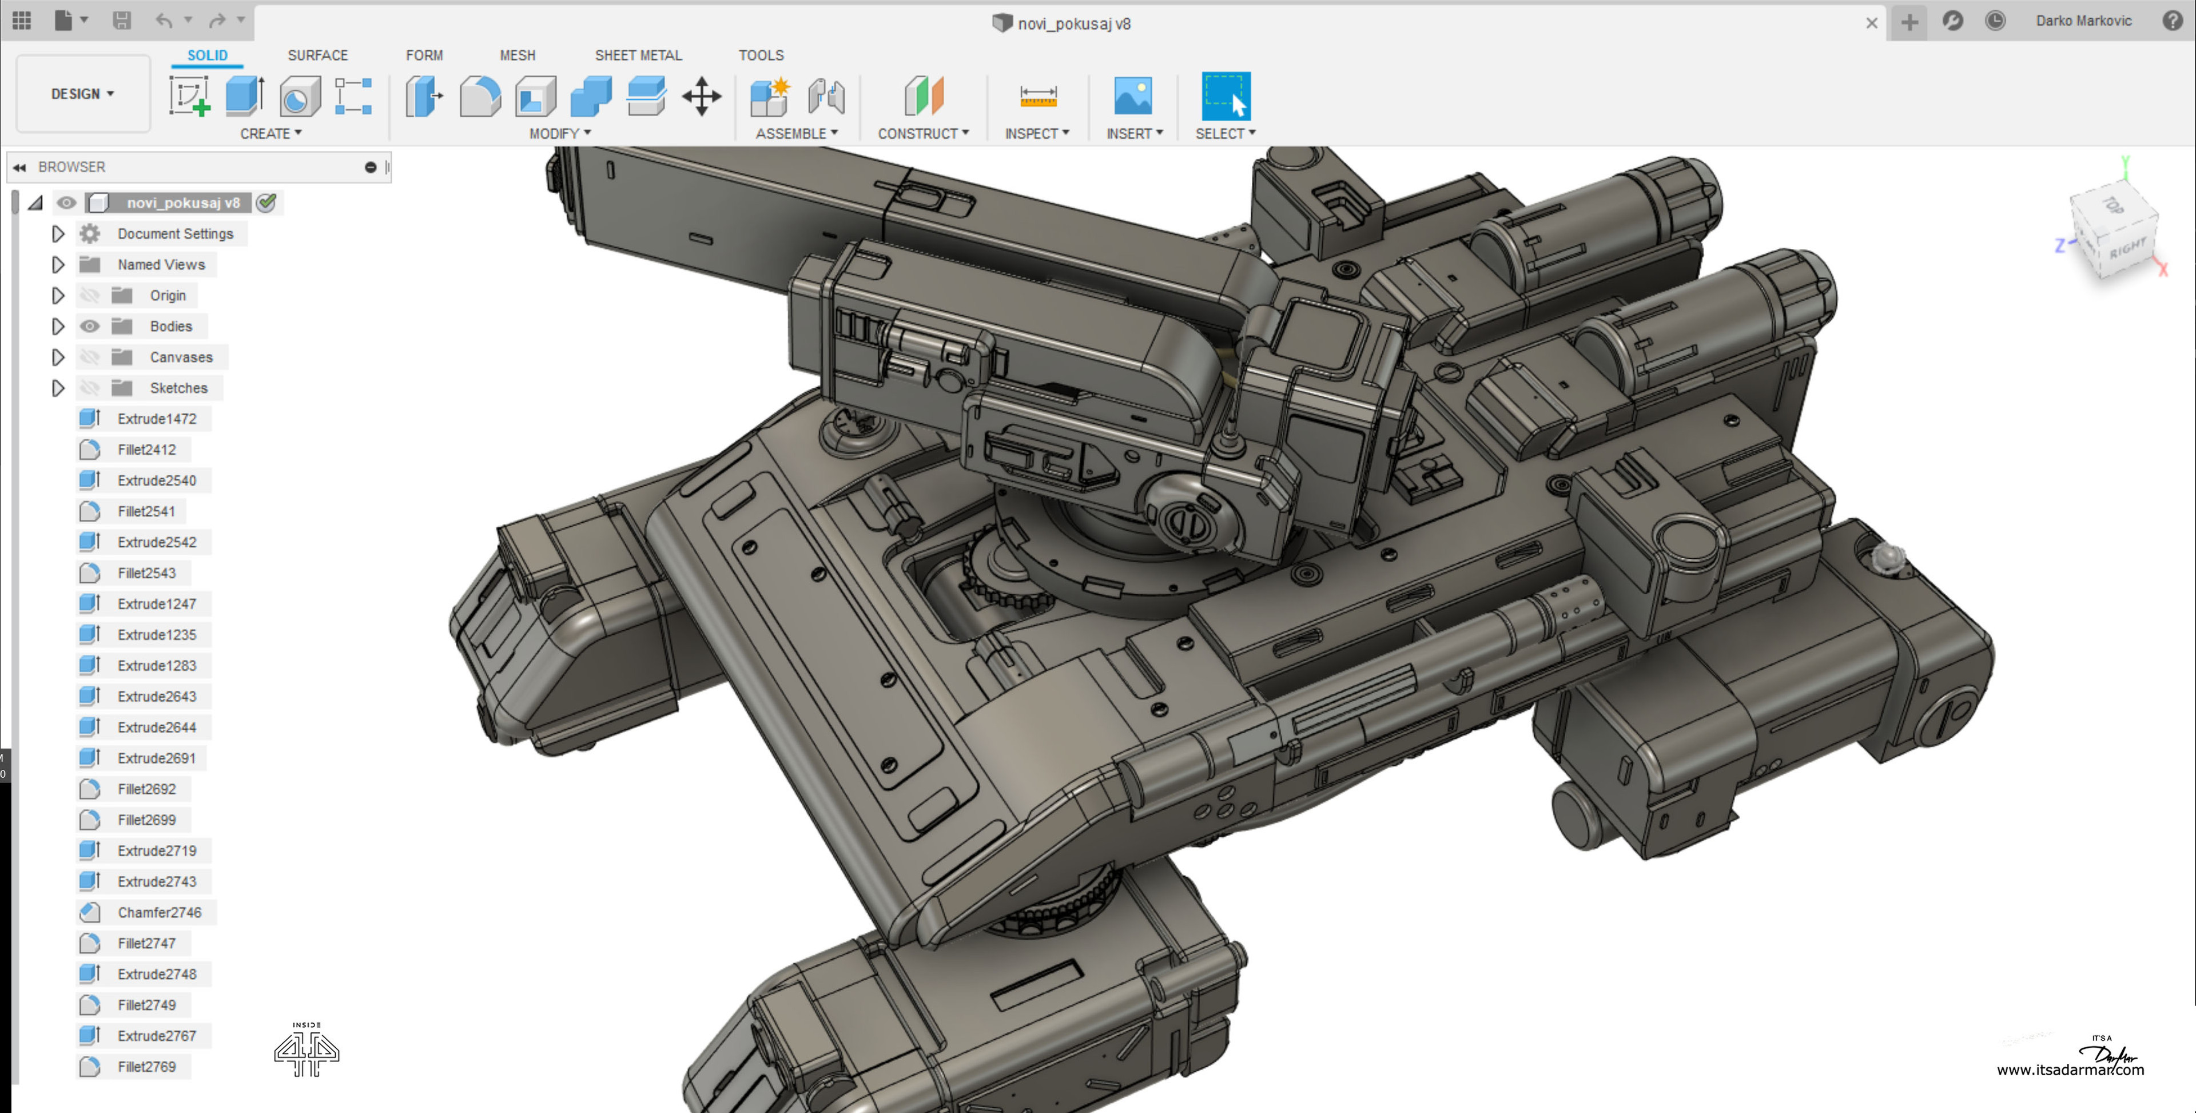The height and width of the screenshot is (1113, 2196).
Task: Open the MODIFY dropdown menu
Action: [560, 134]
